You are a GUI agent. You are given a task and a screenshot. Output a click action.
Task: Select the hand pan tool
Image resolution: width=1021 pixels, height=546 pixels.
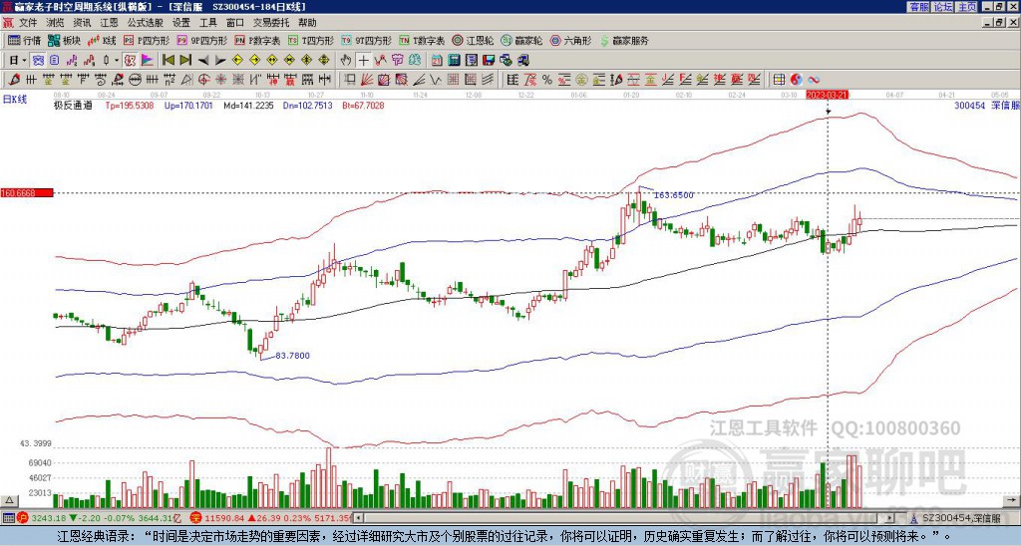(346, 61)
